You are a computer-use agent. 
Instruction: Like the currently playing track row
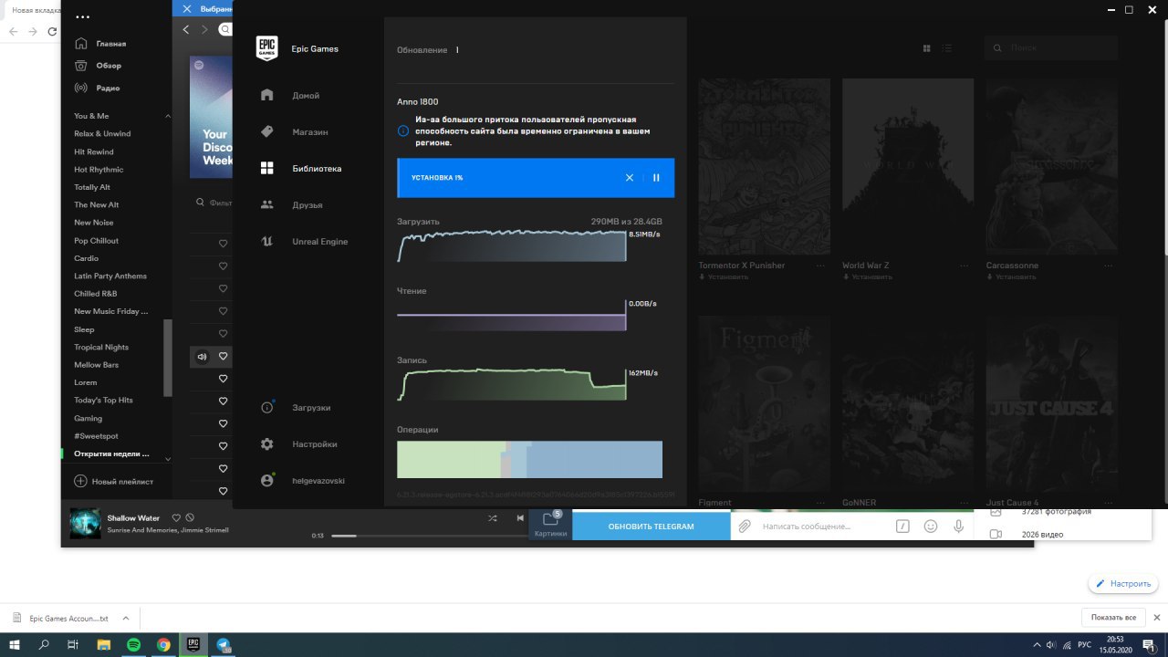[x=223, y=356]
